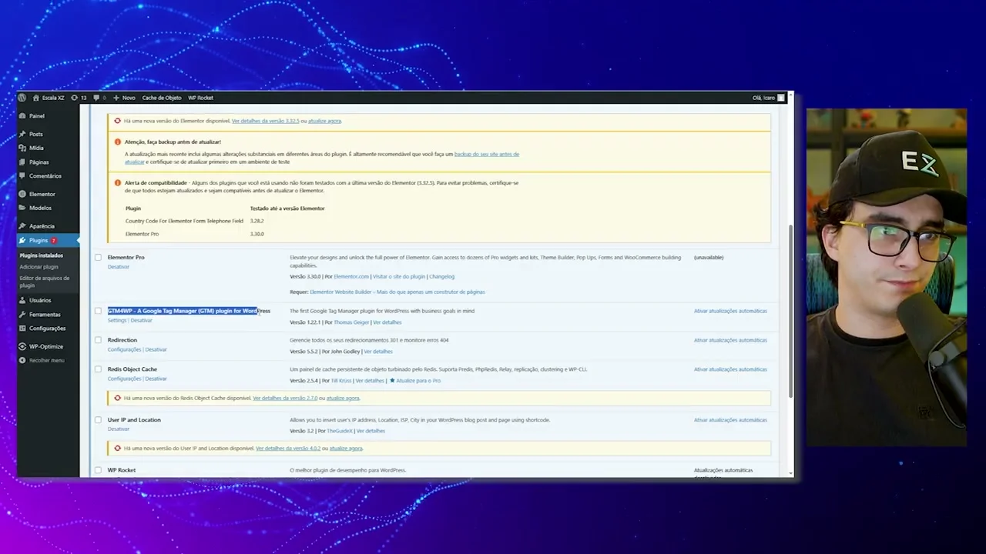Select Adicionar plugin submenu item
The width and height of the screenshot is (986, 554).
(x=39, y=267)
